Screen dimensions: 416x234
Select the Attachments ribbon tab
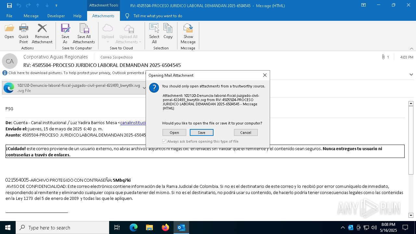tap(103, 16)
